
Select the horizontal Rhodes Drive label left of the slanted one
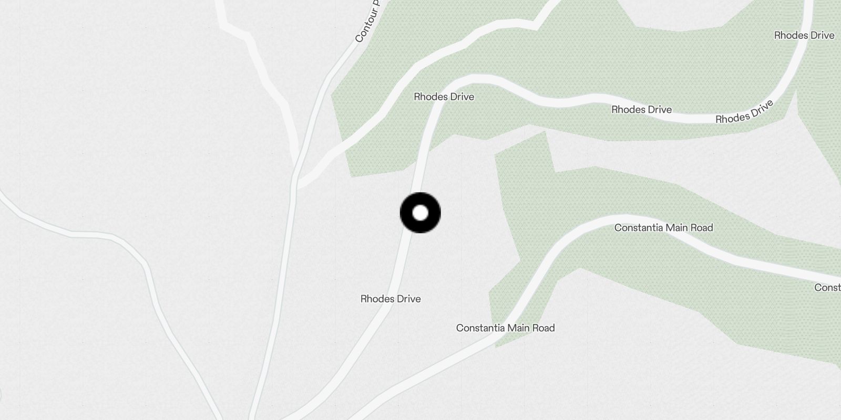tap(642, 109)
